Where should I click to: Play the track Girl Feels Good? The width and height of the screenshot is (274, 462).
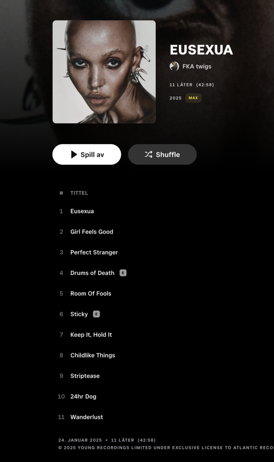[92, 232]
